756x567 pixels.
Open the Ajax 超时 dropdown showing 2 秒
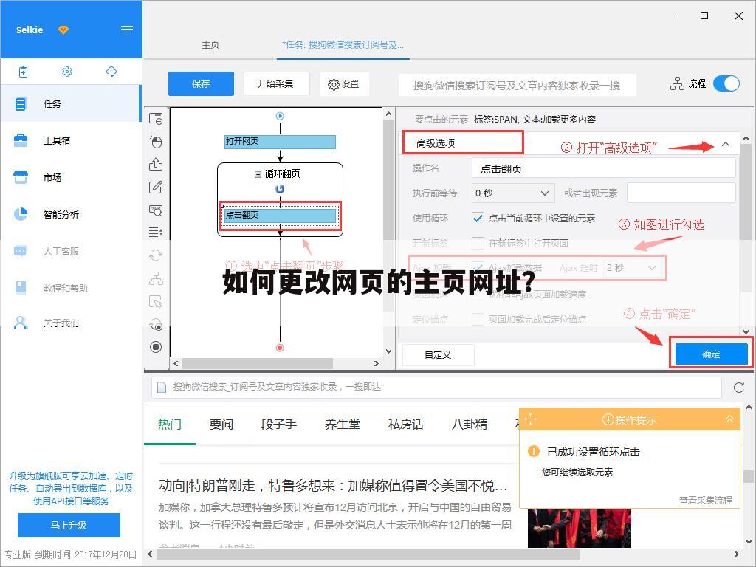633,267
